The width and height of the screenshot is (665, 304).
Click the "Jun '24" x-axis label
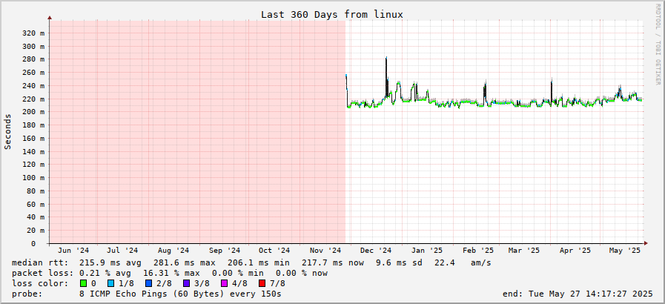pos(74,251)
